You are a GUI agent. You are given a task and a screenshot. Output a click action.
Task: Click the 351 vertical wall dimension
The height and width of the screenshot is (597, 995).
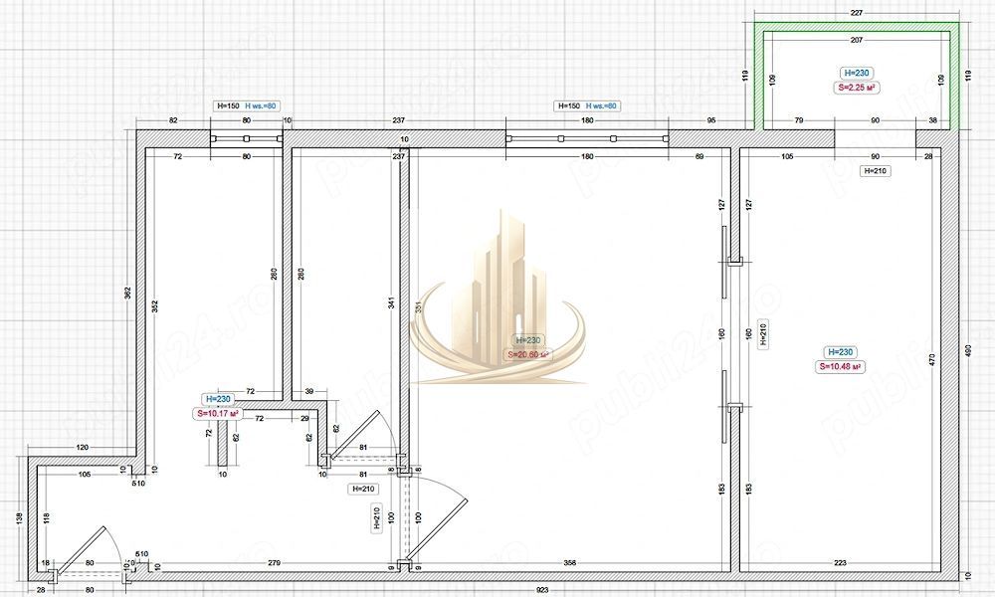coord(418,306)
